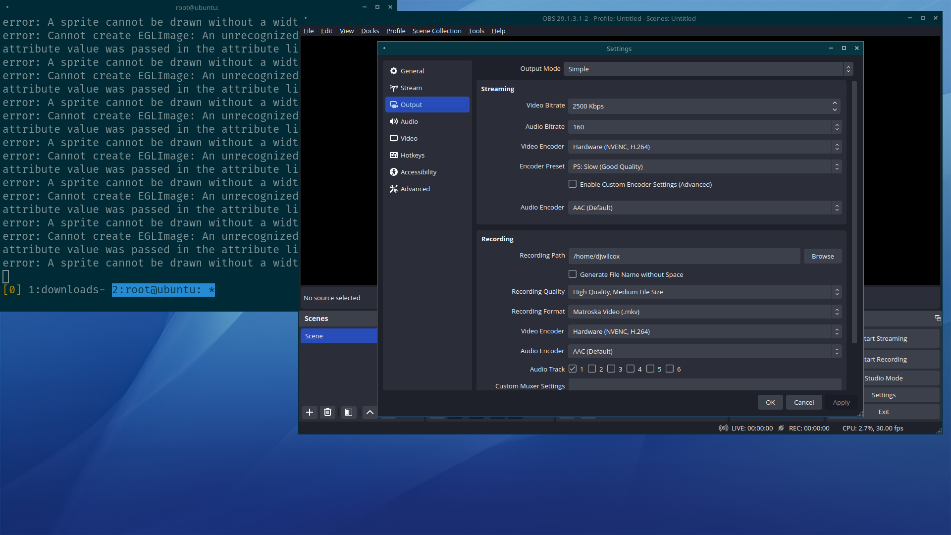The width and height of the screenshot is (951, 535).
Task: Select the Stream antenna icon
Action: (x=394, y=88)
